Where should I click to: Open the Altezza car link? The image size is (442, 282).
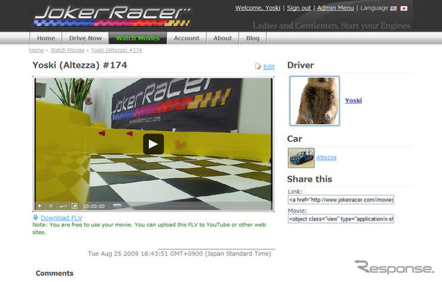[x=326, y=158]
